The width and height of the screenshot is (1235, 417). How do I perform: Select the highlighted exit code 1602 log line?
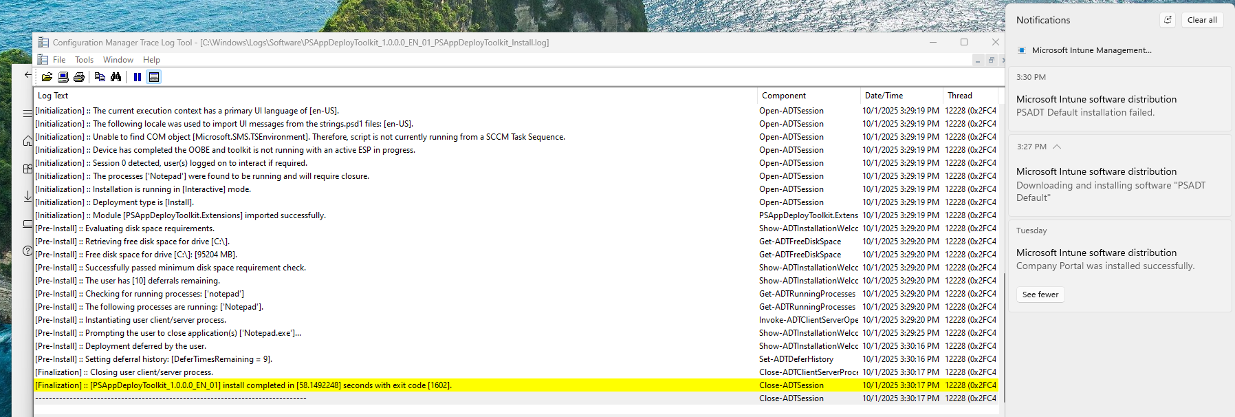point(516,385)
